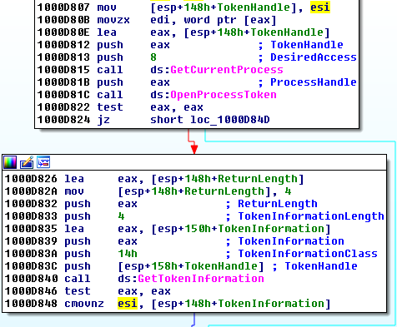Click the '; ProcessHandle' comment
The image size is (397, 327).
pyautogui.click(x=307, y=82)
